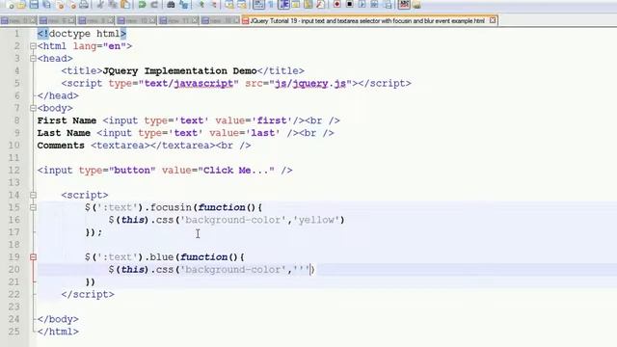This screenshot has height=347, width=617.
Task: Paste from clipboard using Paste icon
Action: [124, 5]
